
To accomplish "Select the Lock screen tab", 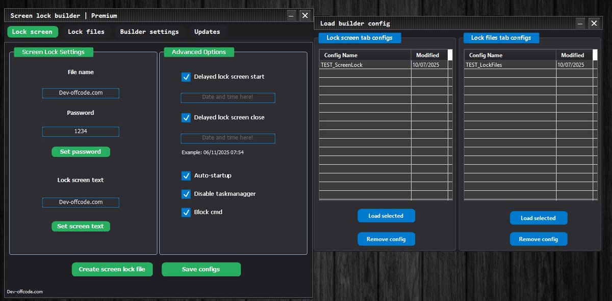I will point(32,32).
